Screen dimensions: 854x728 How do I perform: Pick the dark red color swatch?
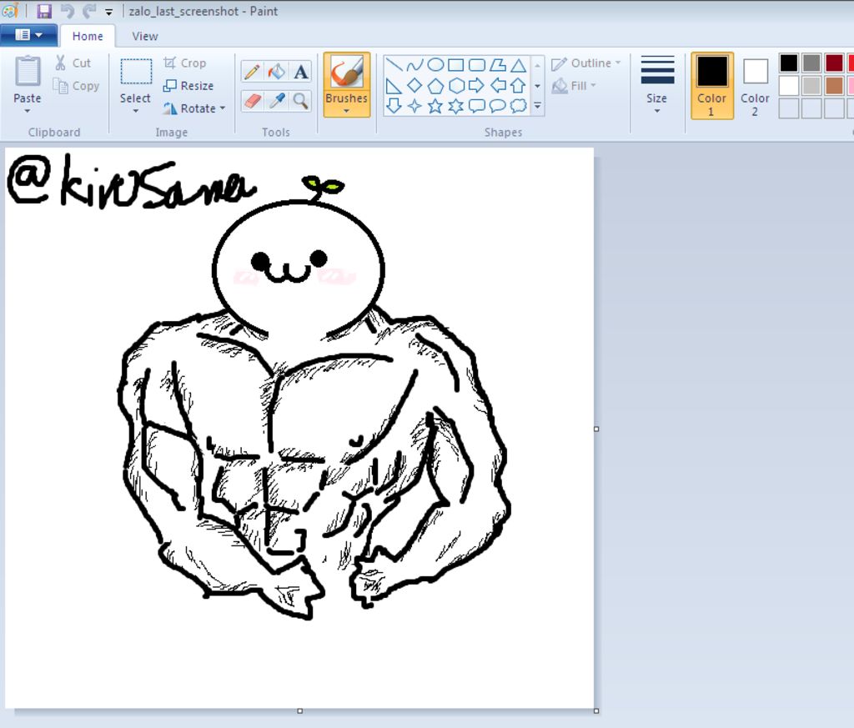(834, 63)
